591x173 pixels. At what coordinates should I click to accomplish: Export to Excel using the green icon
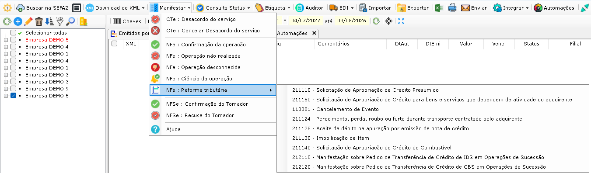tap(439, 8)
